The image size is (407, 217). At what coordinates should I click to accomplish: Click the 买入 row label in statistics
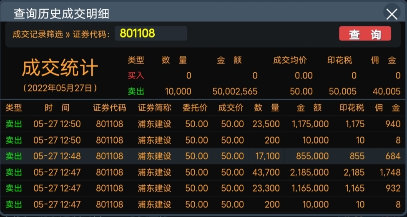[x=136, y=76]
